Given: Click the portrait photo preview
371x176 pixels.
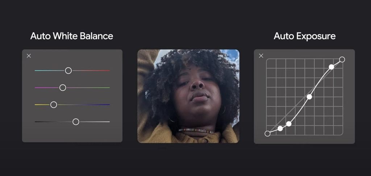Looking at the screenshot, I should 188,96.
